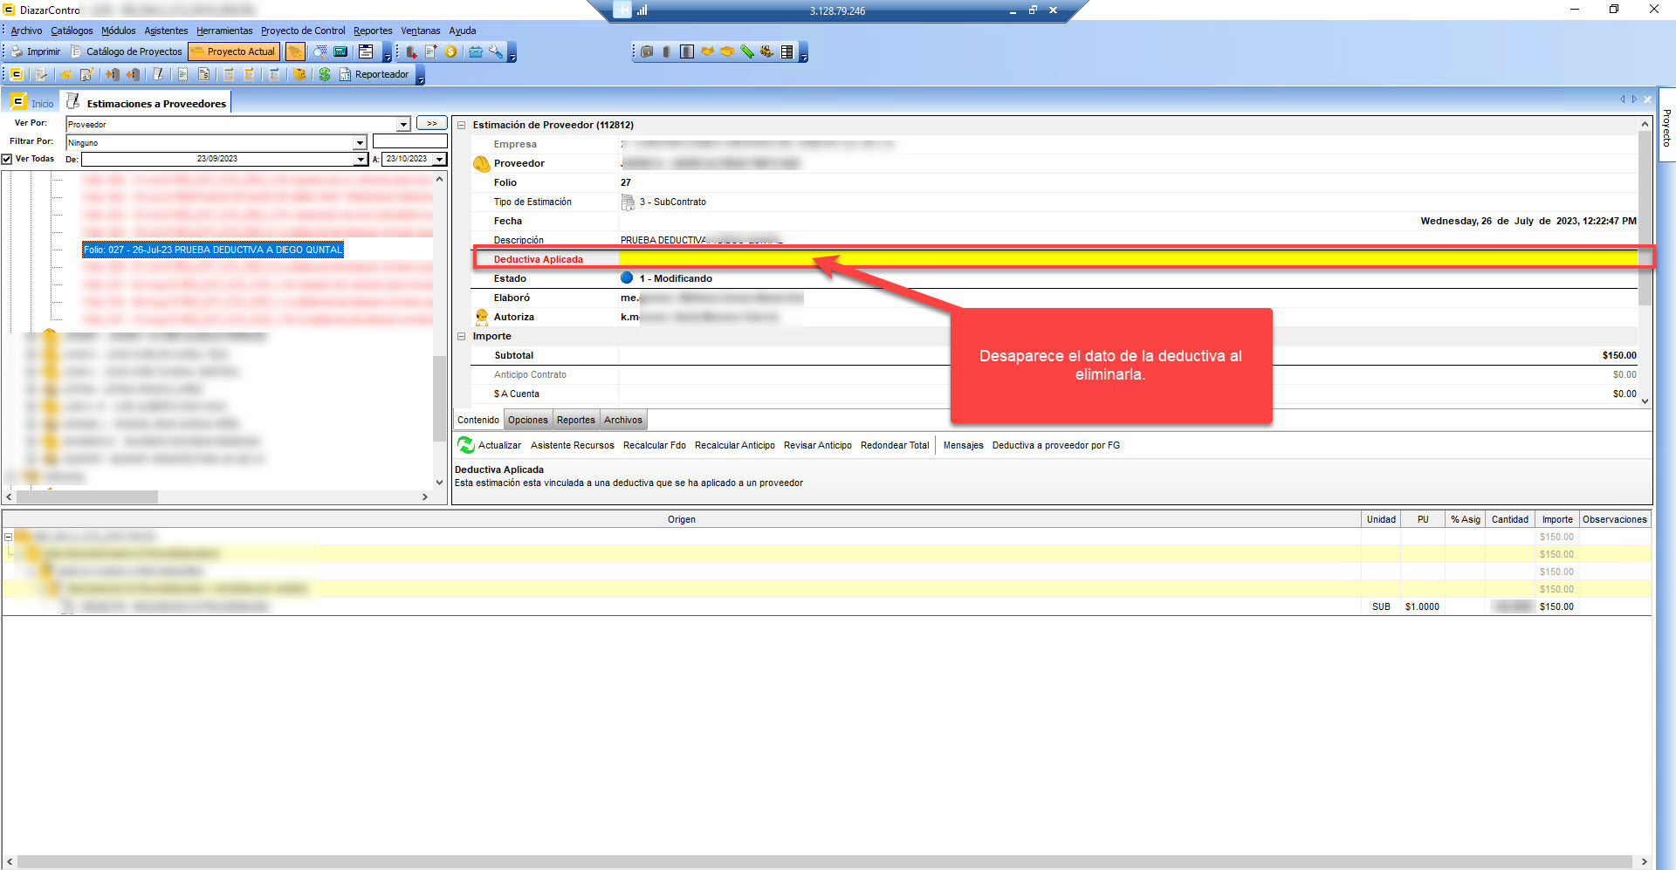Switch to the Opciones tab

[x=528, y=421]
